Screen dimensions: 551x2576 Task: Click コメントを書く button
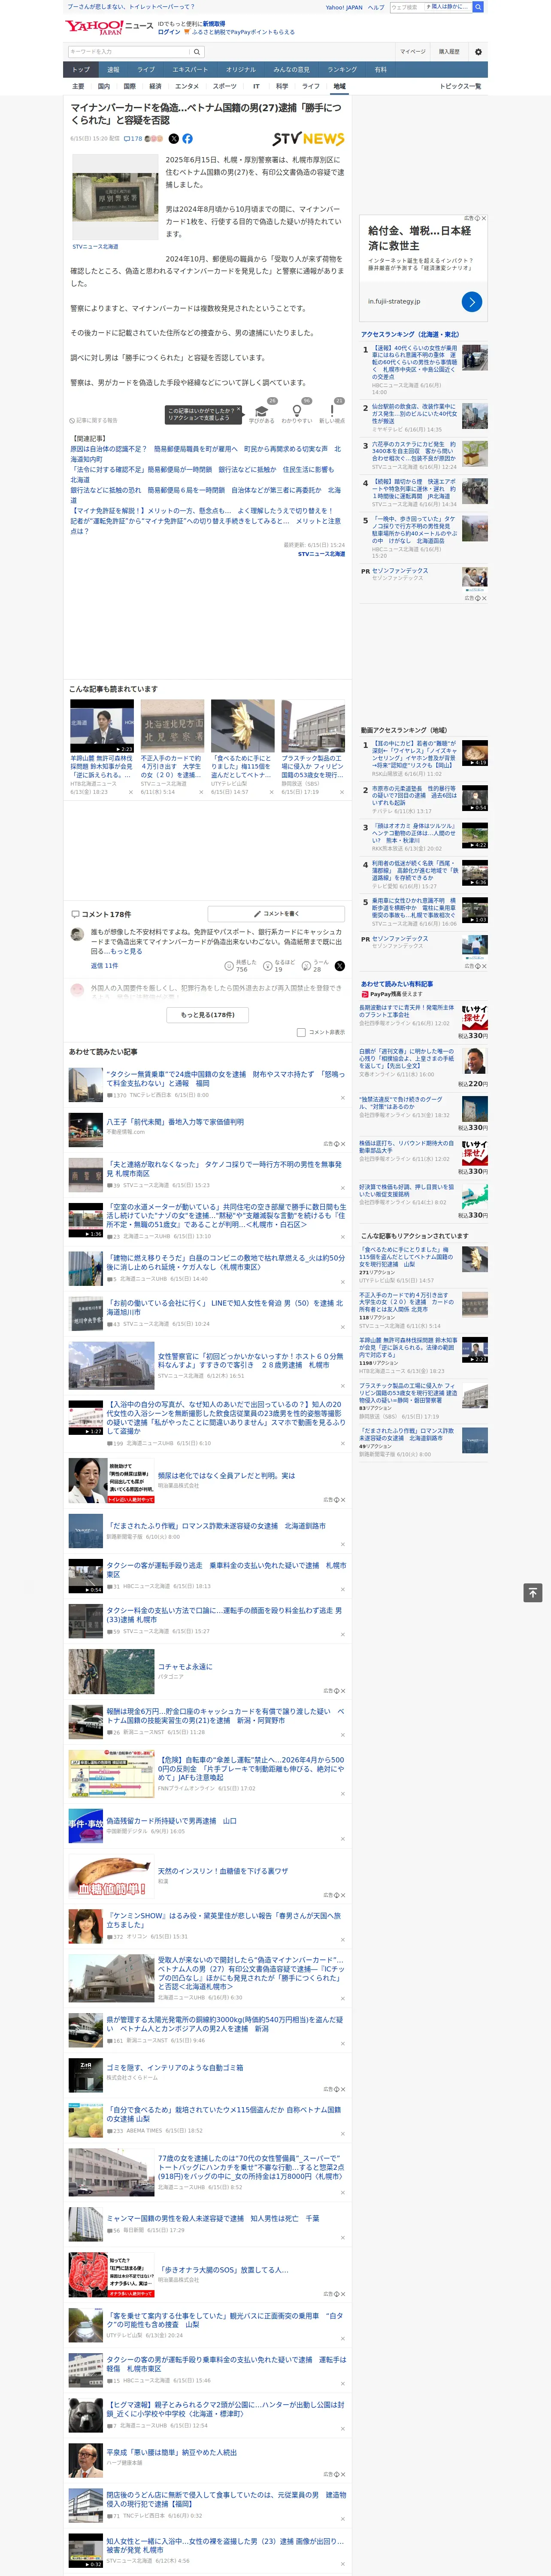[x=277, y=913]
